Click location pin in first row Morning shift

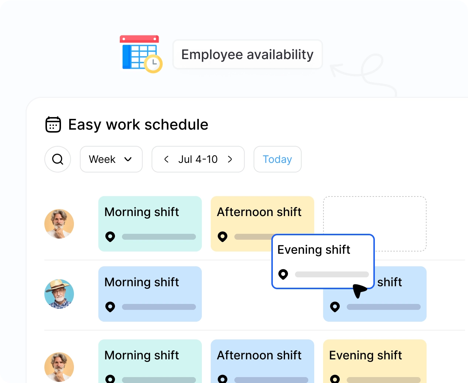point(110,236)
